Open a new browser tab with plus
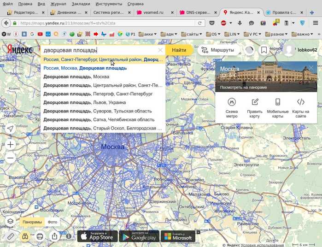The width and height of the screenshot is (322, 247). (312, 12)
